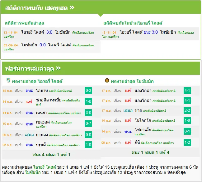Image resolution: width=202 pixels, height=182 pixels.
Task: Click the ผลงานล่าสุด โมซัมบิก heading
Action: coord(132,81)
